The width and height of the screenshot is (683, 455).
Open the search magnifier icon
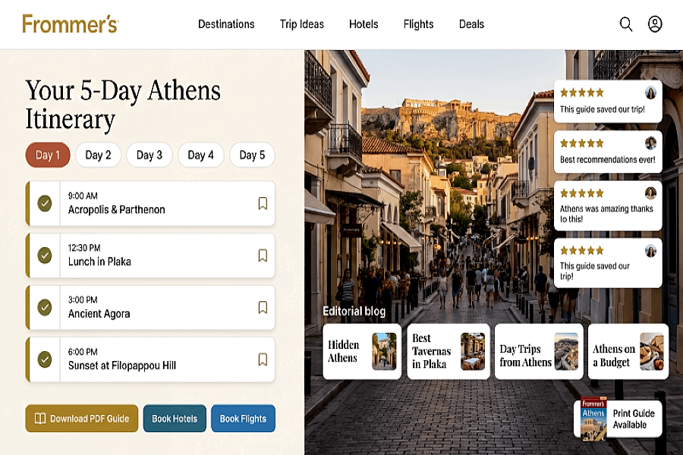pos(626,24)
